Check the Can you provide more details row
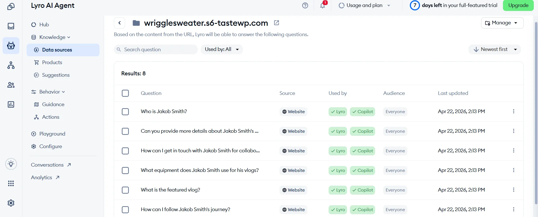Viewport: 538px width, 217px height. [125, 131]
